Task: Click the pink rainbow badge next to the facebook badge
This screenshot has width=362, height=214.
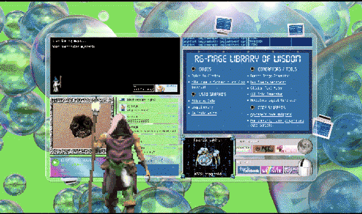Action: click(272, 170)
